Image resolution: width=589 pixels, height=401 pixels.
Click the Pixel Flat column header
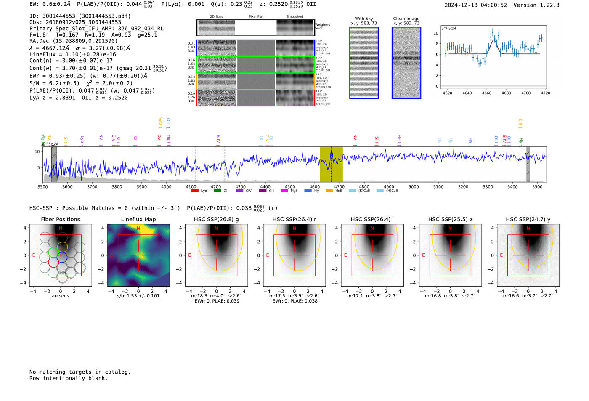pos(256,17)
